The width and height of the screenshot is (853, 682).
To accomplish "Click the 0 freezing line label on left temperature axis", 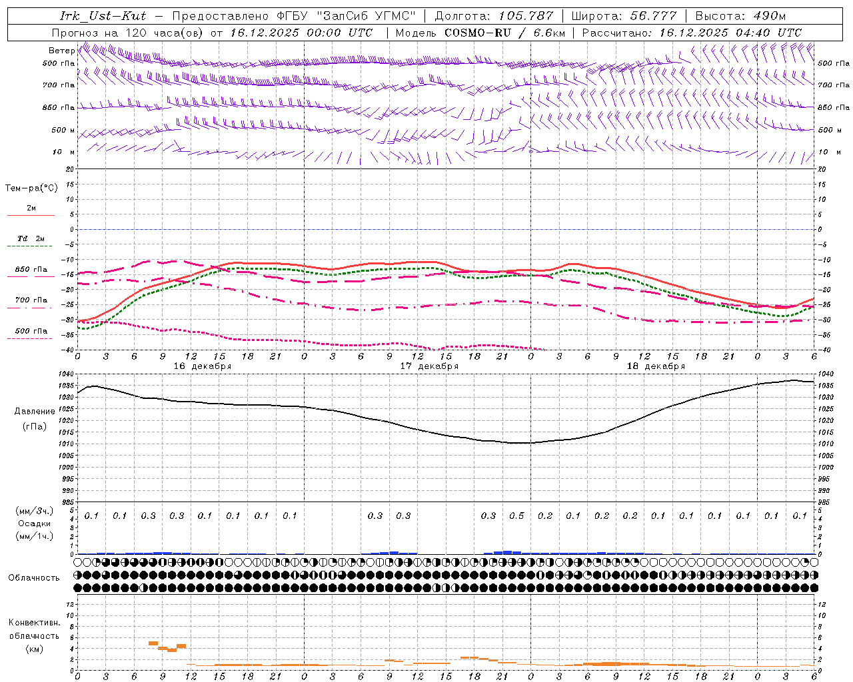I will [73, 229].
